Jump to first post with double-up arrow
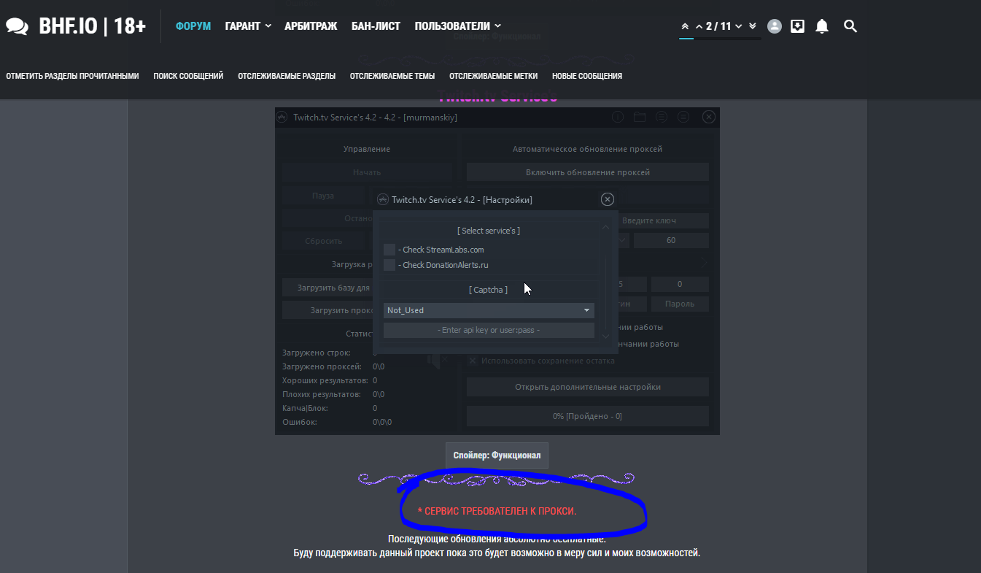Image resolution: width=981 pixels, height=573 pixels. (x=685, y=26)
